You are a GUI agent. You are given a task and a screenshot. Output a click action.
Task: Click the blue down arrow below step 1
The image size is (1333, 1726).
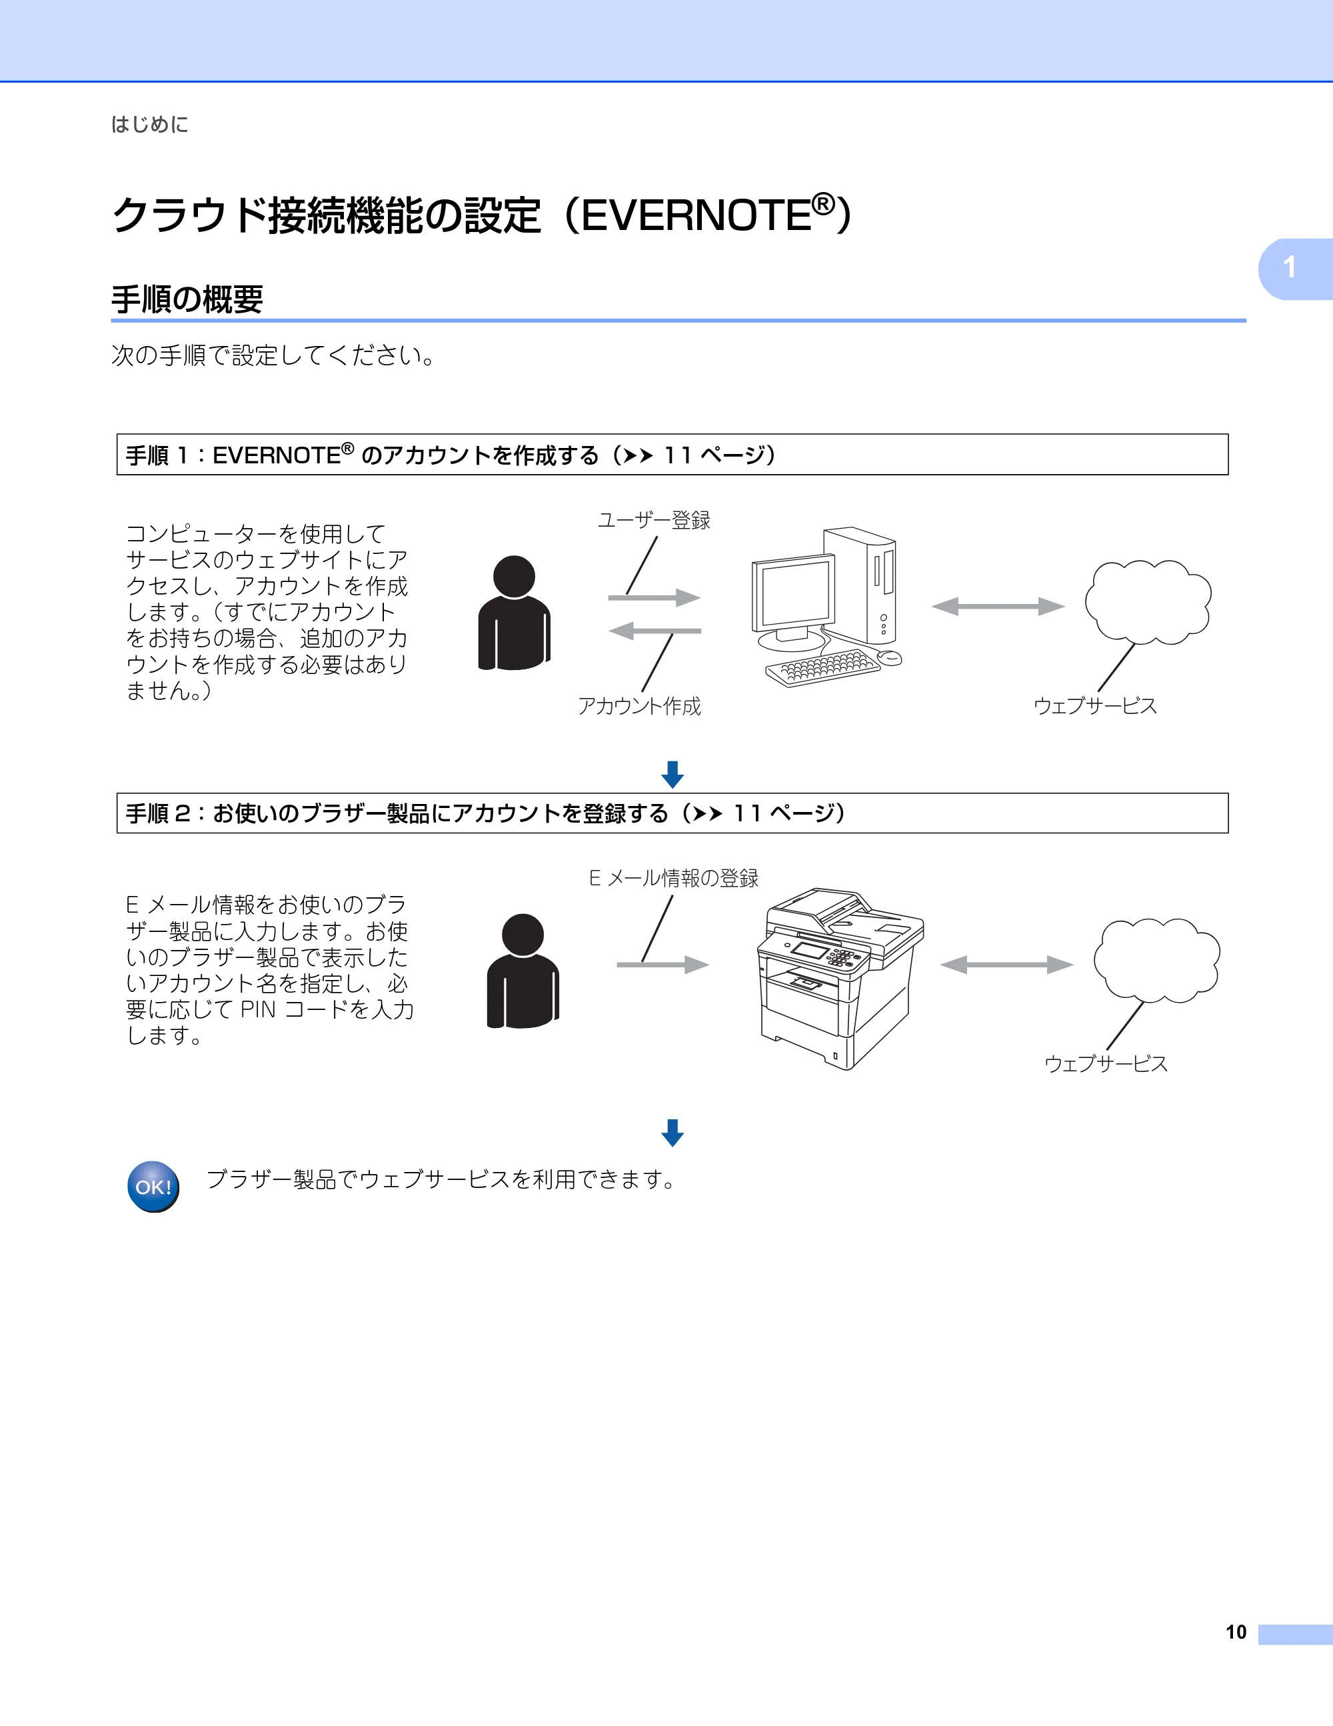672,775
